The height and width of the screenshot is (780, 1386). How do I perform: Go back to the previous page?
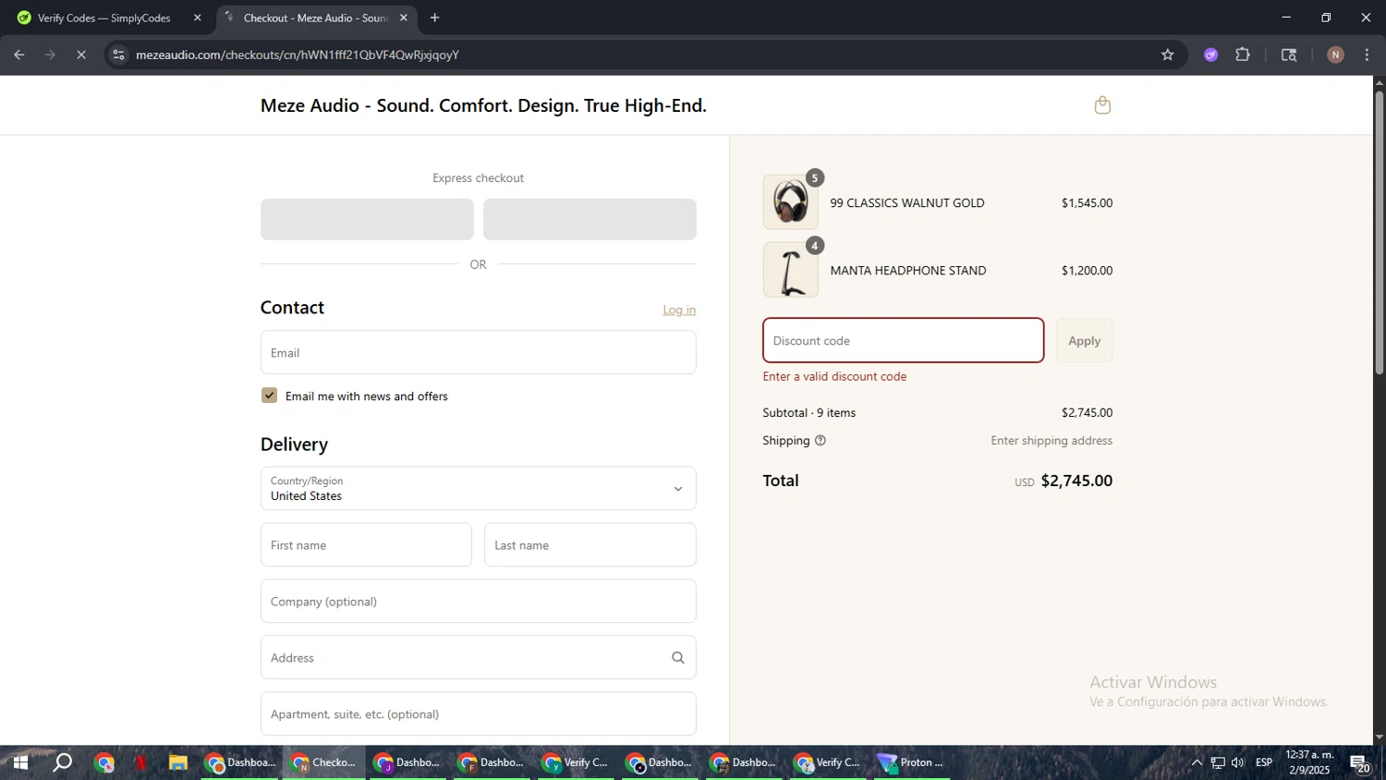pos(19,55)
